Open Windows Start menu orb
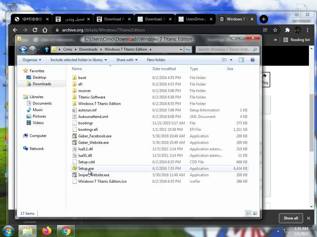317x237 pixels. (8, 231)
